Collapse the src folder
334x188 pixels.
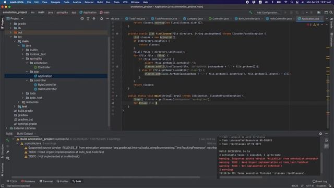click(10, 37)
